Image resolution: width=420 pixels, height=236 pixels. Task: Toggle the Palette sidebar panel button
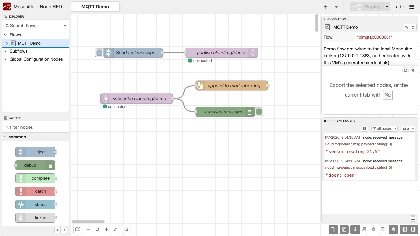click(x=344, y=229)
